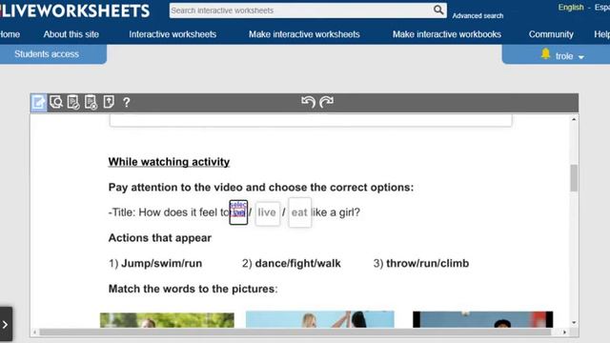Select the edit worksheet tool icon

pos(38,103)
